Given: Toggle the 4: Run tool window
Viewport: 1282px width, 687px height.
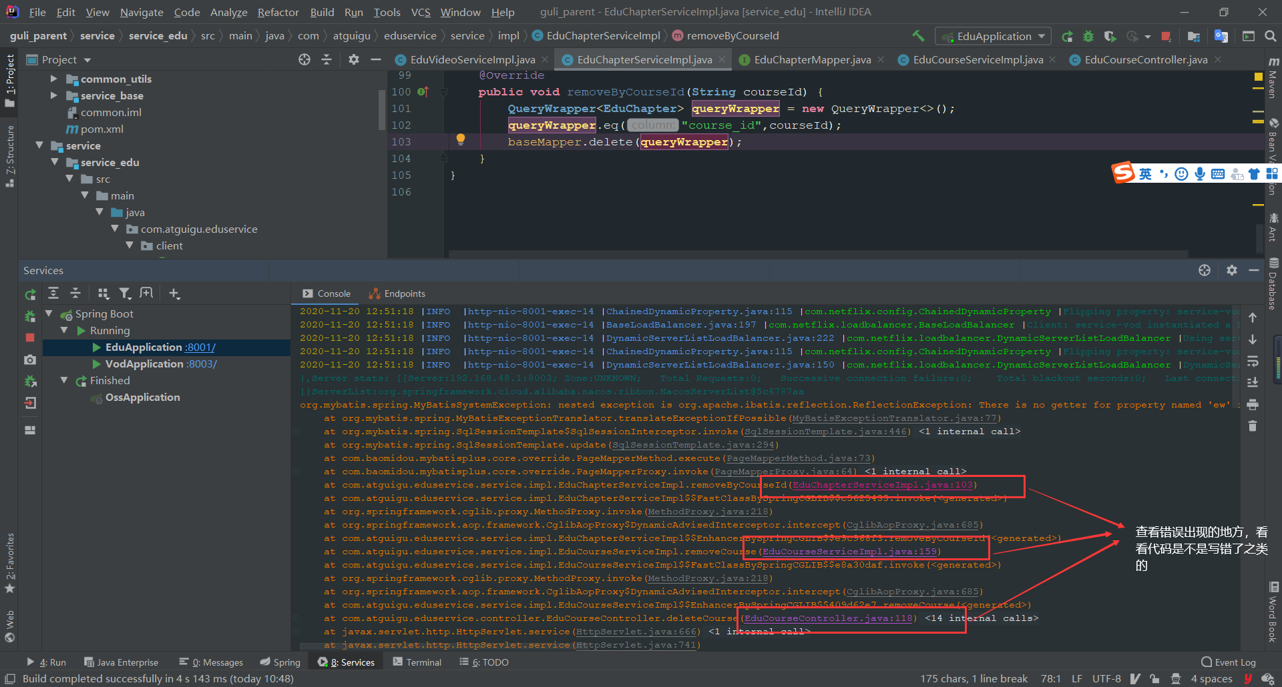Looking at the screenshot, I should tap(46, 662).
